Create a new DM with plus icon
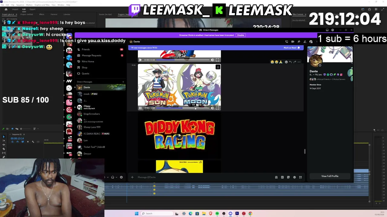Image resolution: width=387 pixels, height=217 pixels. pos(123,82)
